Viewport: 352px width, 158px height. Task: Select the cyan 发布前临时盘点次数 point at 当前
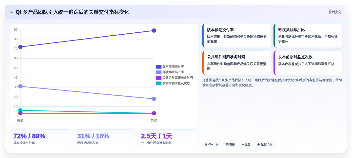(20, 110)
